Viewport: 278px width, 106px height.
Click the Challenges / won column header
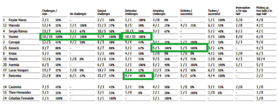(49, 12)
